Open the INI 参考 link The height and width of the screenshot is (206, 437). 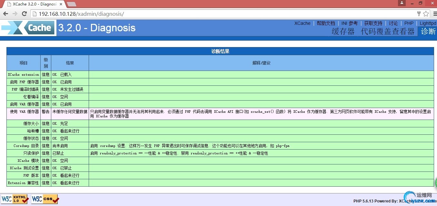pyautogui.click(x=350, y=23)
